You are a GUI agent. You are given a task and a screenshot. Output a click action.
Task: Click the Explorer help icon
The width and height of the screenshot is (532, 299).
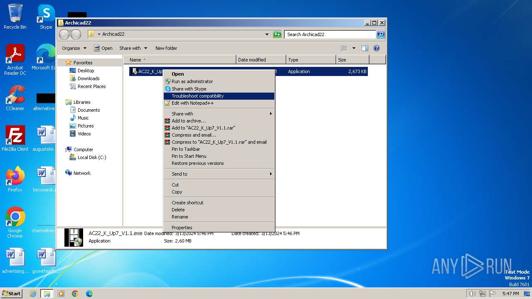pos(377,48)
